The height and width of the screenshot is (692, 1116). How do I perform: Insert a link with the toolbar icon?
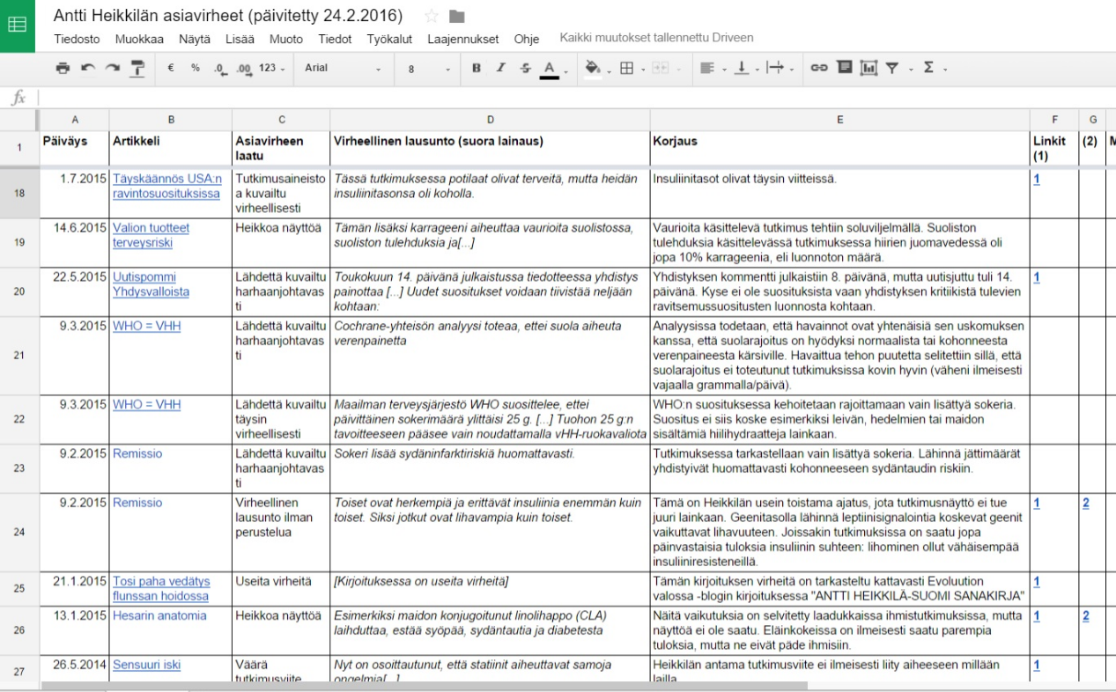click(x=819, y=68)
